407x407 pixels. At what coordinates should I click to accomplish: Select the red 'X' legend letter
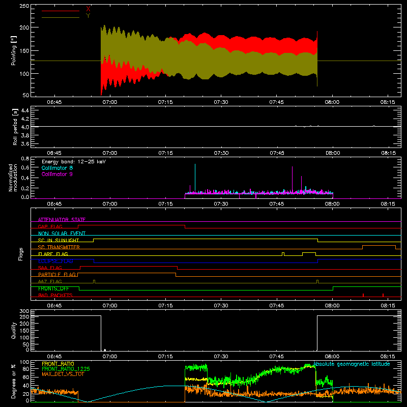pyautogui.click(x=88, y=9)
